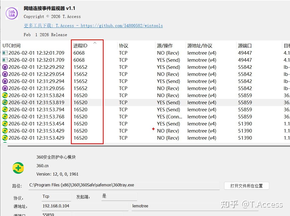290x216 pixels.
Task: Click GitHub icon of row 12:32:29.292
Action: [x=5, y=67]
